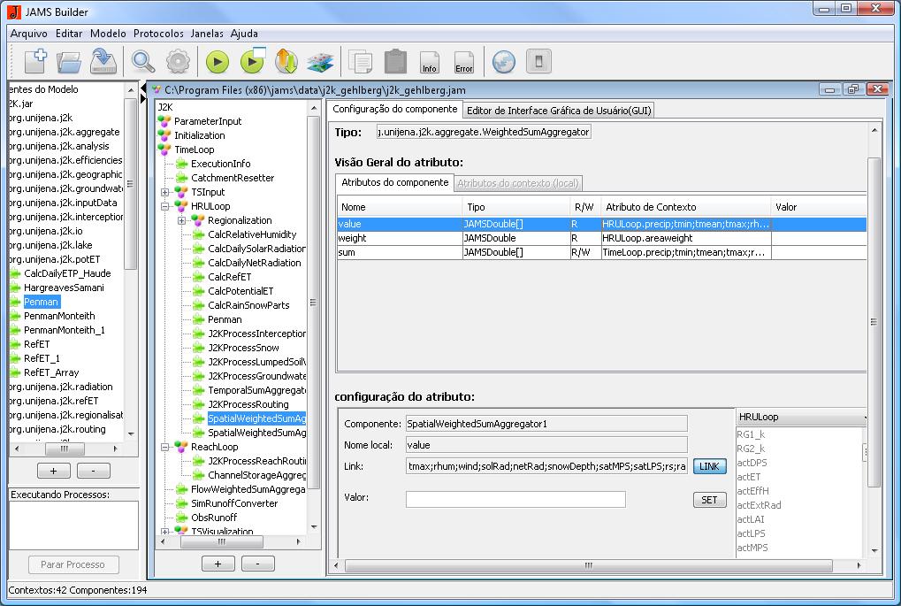
Task: Open the HRULoop context dropdown
Action: pos(800,417)
